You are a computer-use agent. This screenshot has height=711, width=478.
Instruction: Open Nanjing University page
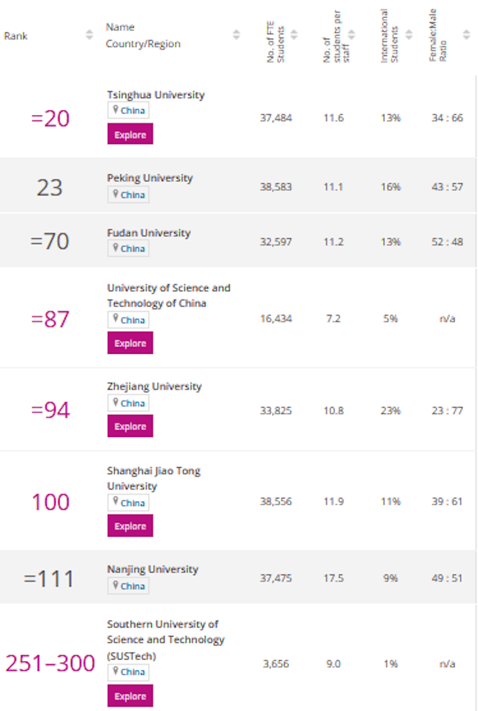point(153,570)
